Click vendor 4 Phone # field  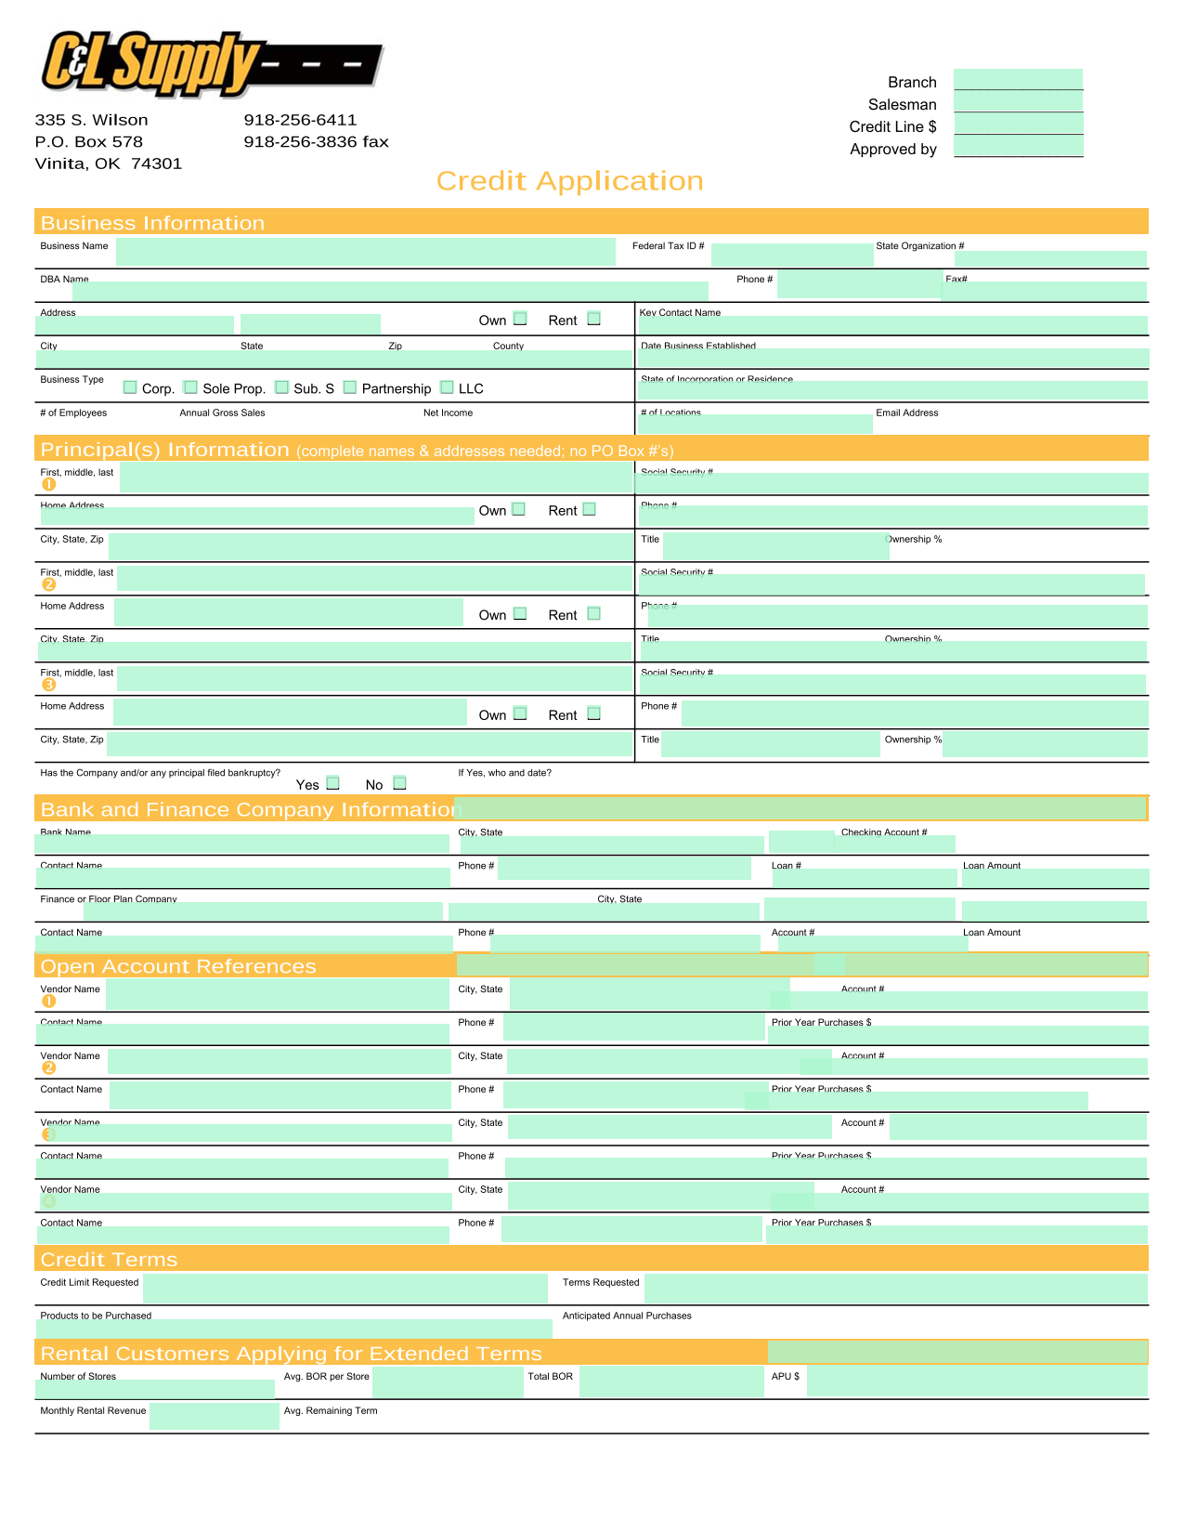click(631, 1229)
